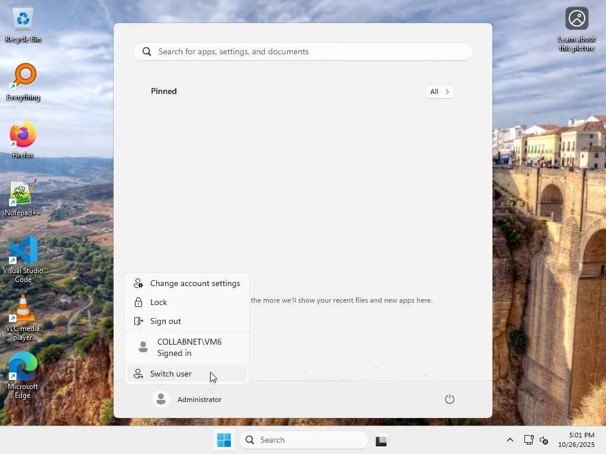Open the clock showing 5:01 PM

click(576, 440)
